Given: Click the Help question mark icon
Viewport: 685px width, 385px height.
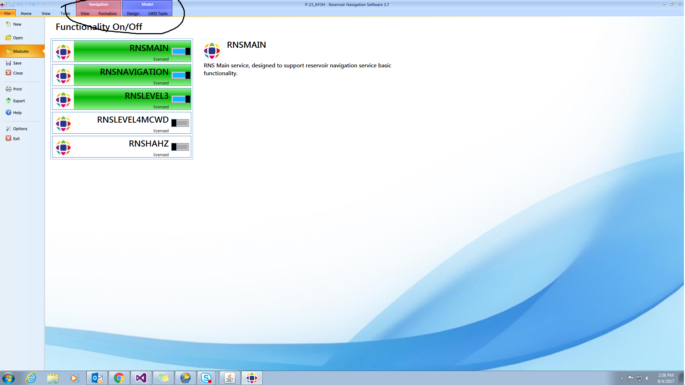Looking at the screenshot, I should click(8, 113).
